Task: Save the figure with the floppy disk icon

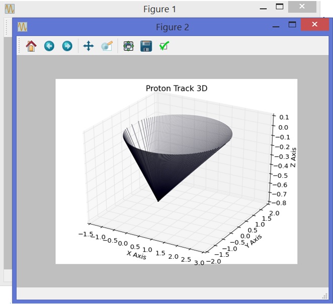Action: click(146, 46)
